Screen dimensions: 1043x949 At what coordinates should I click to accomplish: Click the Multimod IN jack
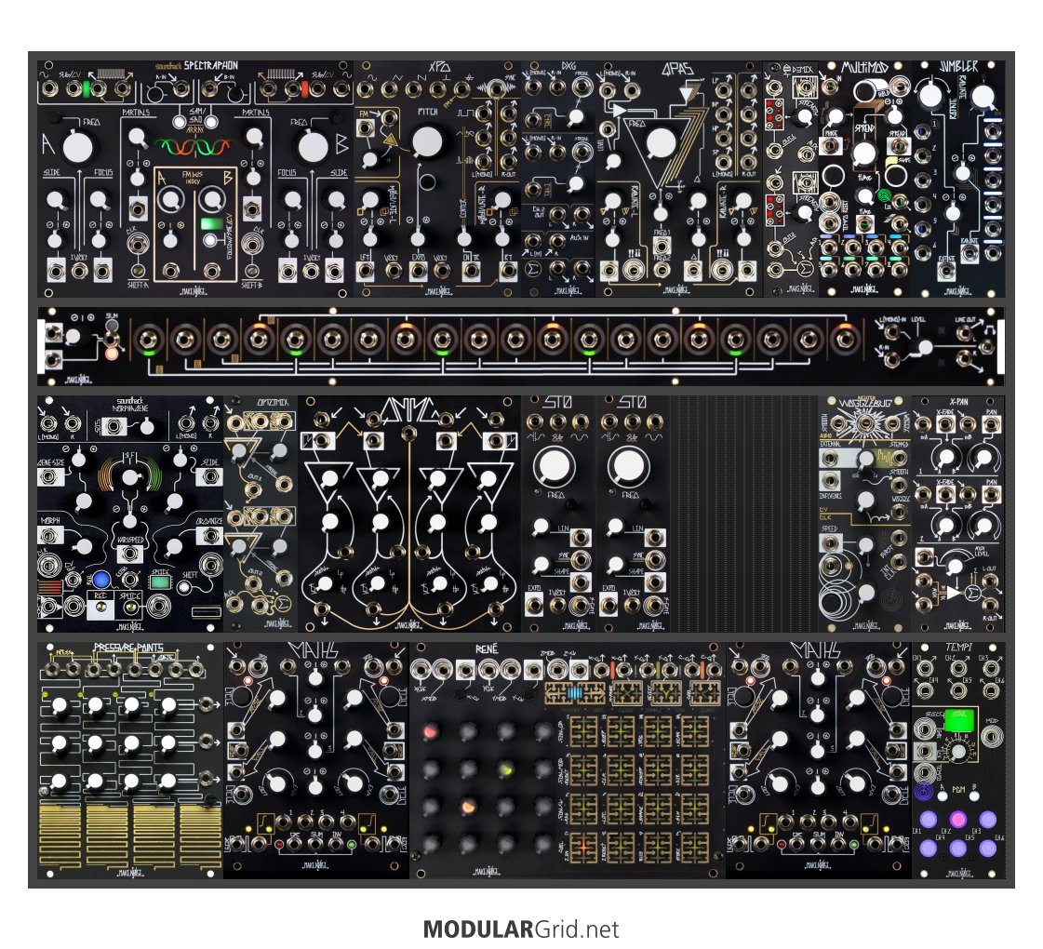click(x=830, y=86)
